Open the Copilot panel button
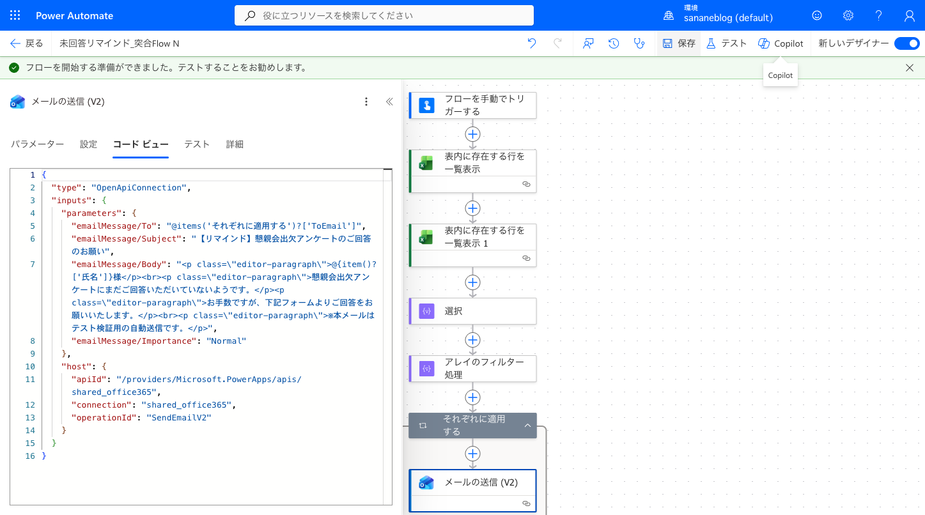This screenshot has width=925, height=515. (781, 43)
